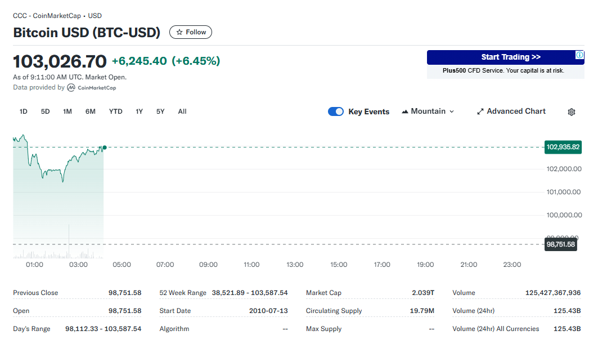Screen dimensions: 589x344
Task: Open the Mountain chart type dropdown
Action: coord(428,111)
